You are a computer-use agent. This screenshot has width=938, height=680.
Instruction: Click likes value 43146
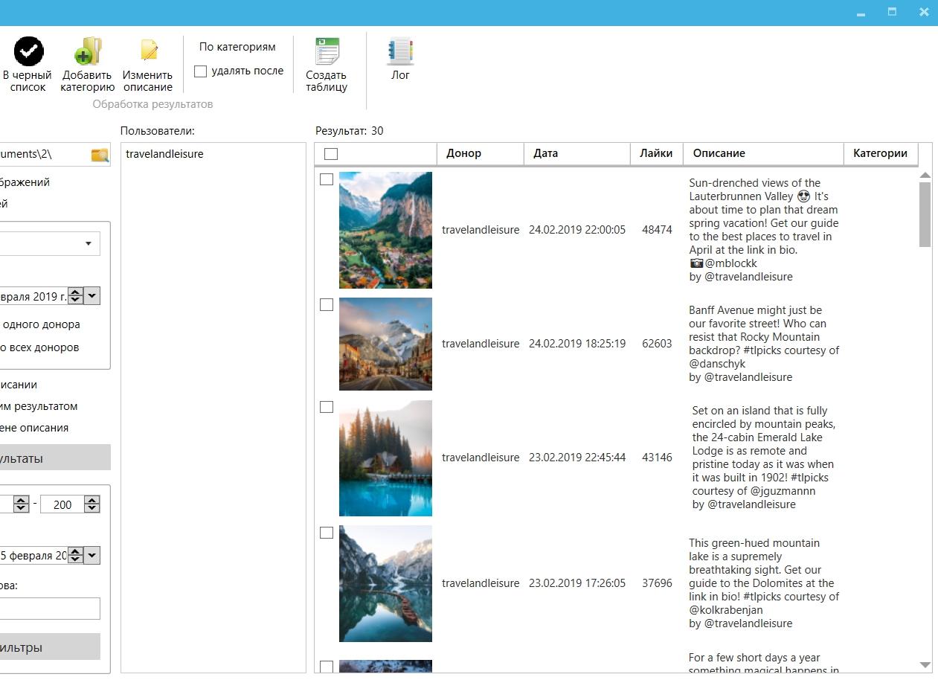[657, 458]
